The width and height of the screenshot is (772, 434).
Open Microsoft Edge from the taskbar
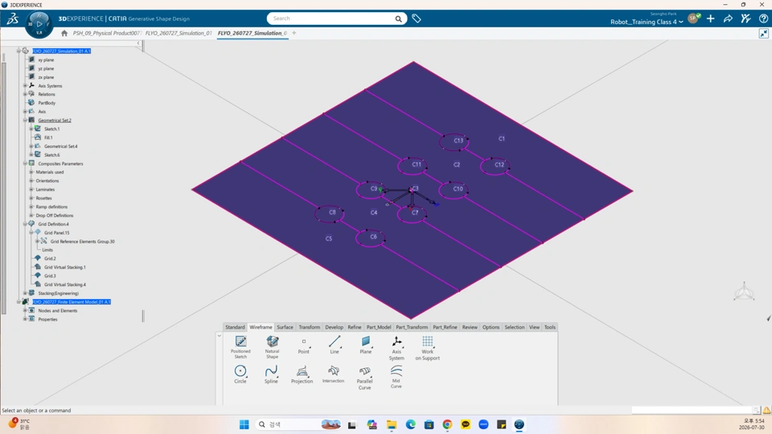[411, 424]
